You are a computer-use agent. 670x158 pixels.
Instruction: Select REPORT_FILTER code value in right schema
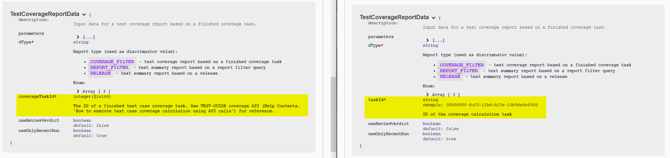[459, 71]
